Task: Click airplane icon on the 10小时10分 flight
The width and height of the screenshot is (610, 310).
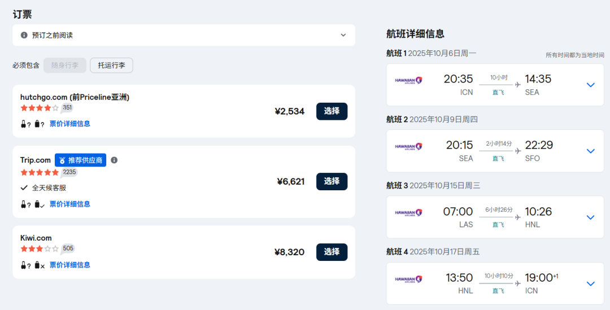Action: click(x=517, y=283)
